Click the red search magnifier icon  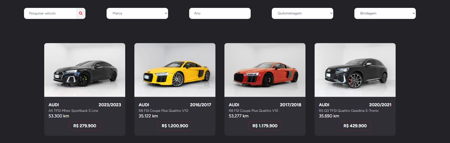(81, 13)
